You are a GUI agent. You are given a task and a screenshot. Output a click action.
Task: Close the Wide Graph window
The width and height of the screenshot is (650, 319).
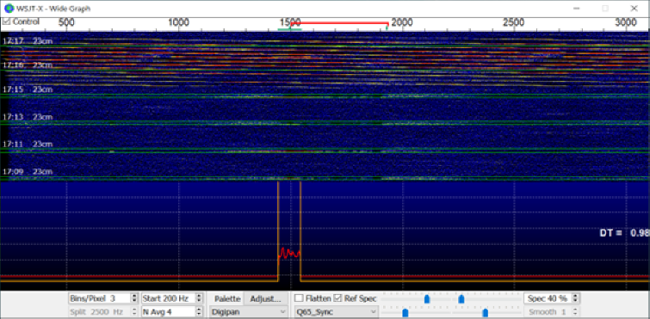(x=634, y=9)
